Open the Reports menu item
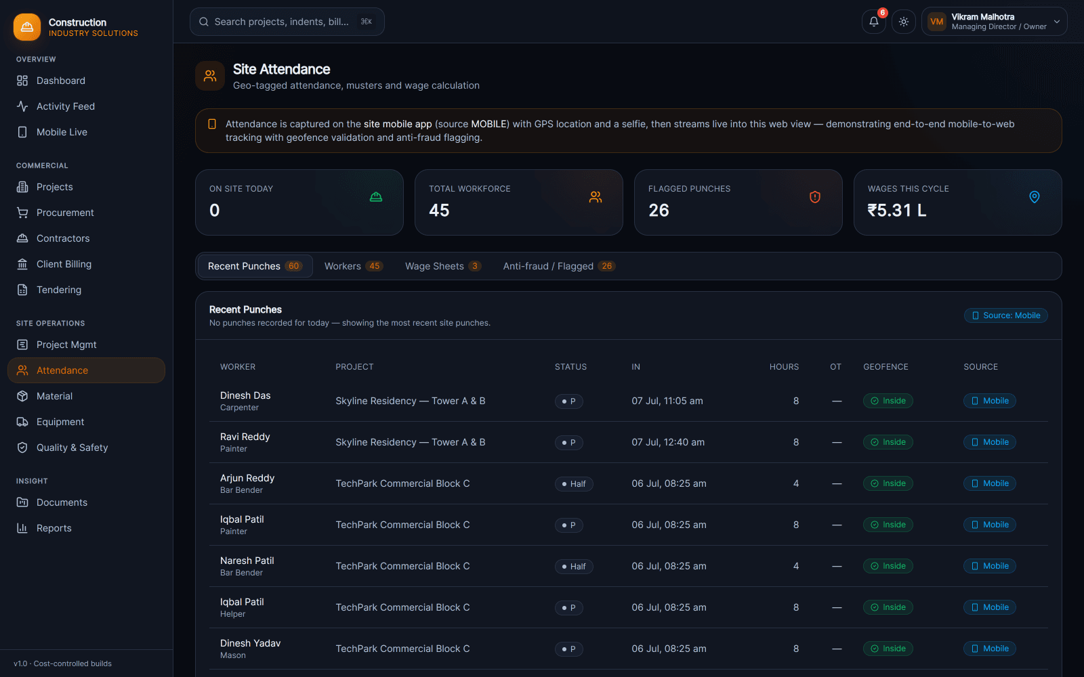This screenshot has width=1084, height=677. (86, 528)
